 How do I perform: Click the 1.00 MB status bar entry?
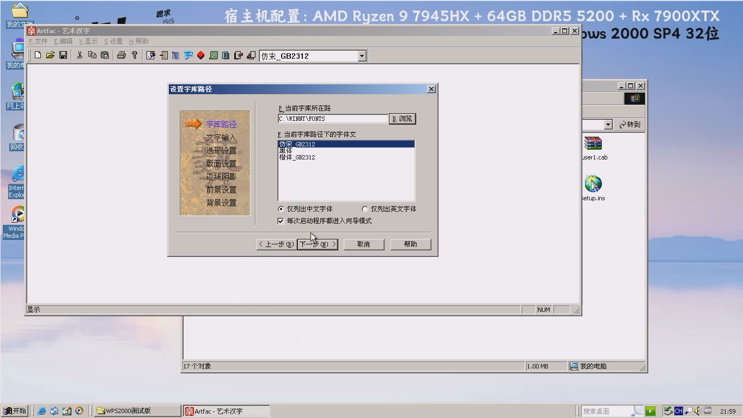coord(538,366)
